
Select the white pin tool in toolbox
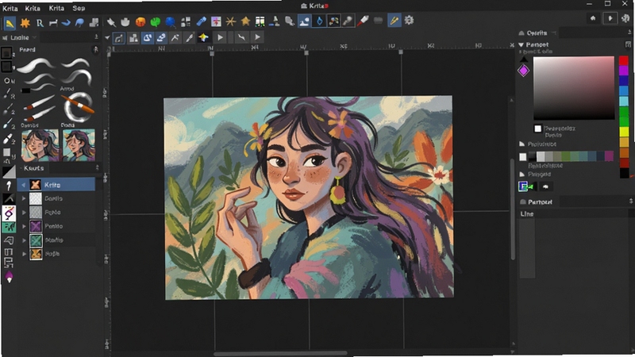pyautogui.click(x=9, y=186)
